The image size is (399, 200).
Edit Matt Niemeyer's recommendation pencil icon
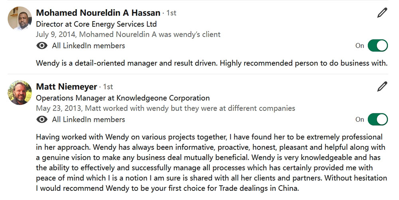tap(382, 86)
